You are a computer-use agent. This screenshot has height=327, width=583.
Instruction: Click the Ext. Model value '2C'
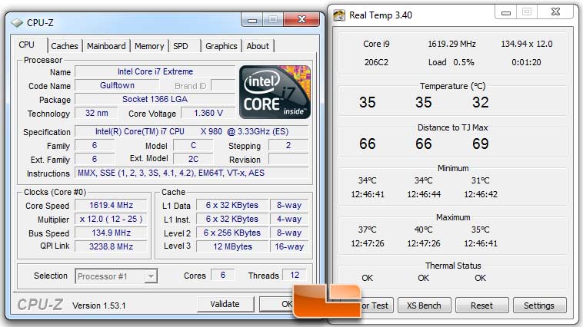pos(193,159)
